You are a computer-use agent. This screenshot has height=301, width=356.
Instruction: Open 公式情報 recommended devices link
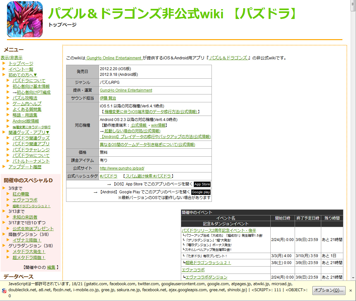(139, 125)
